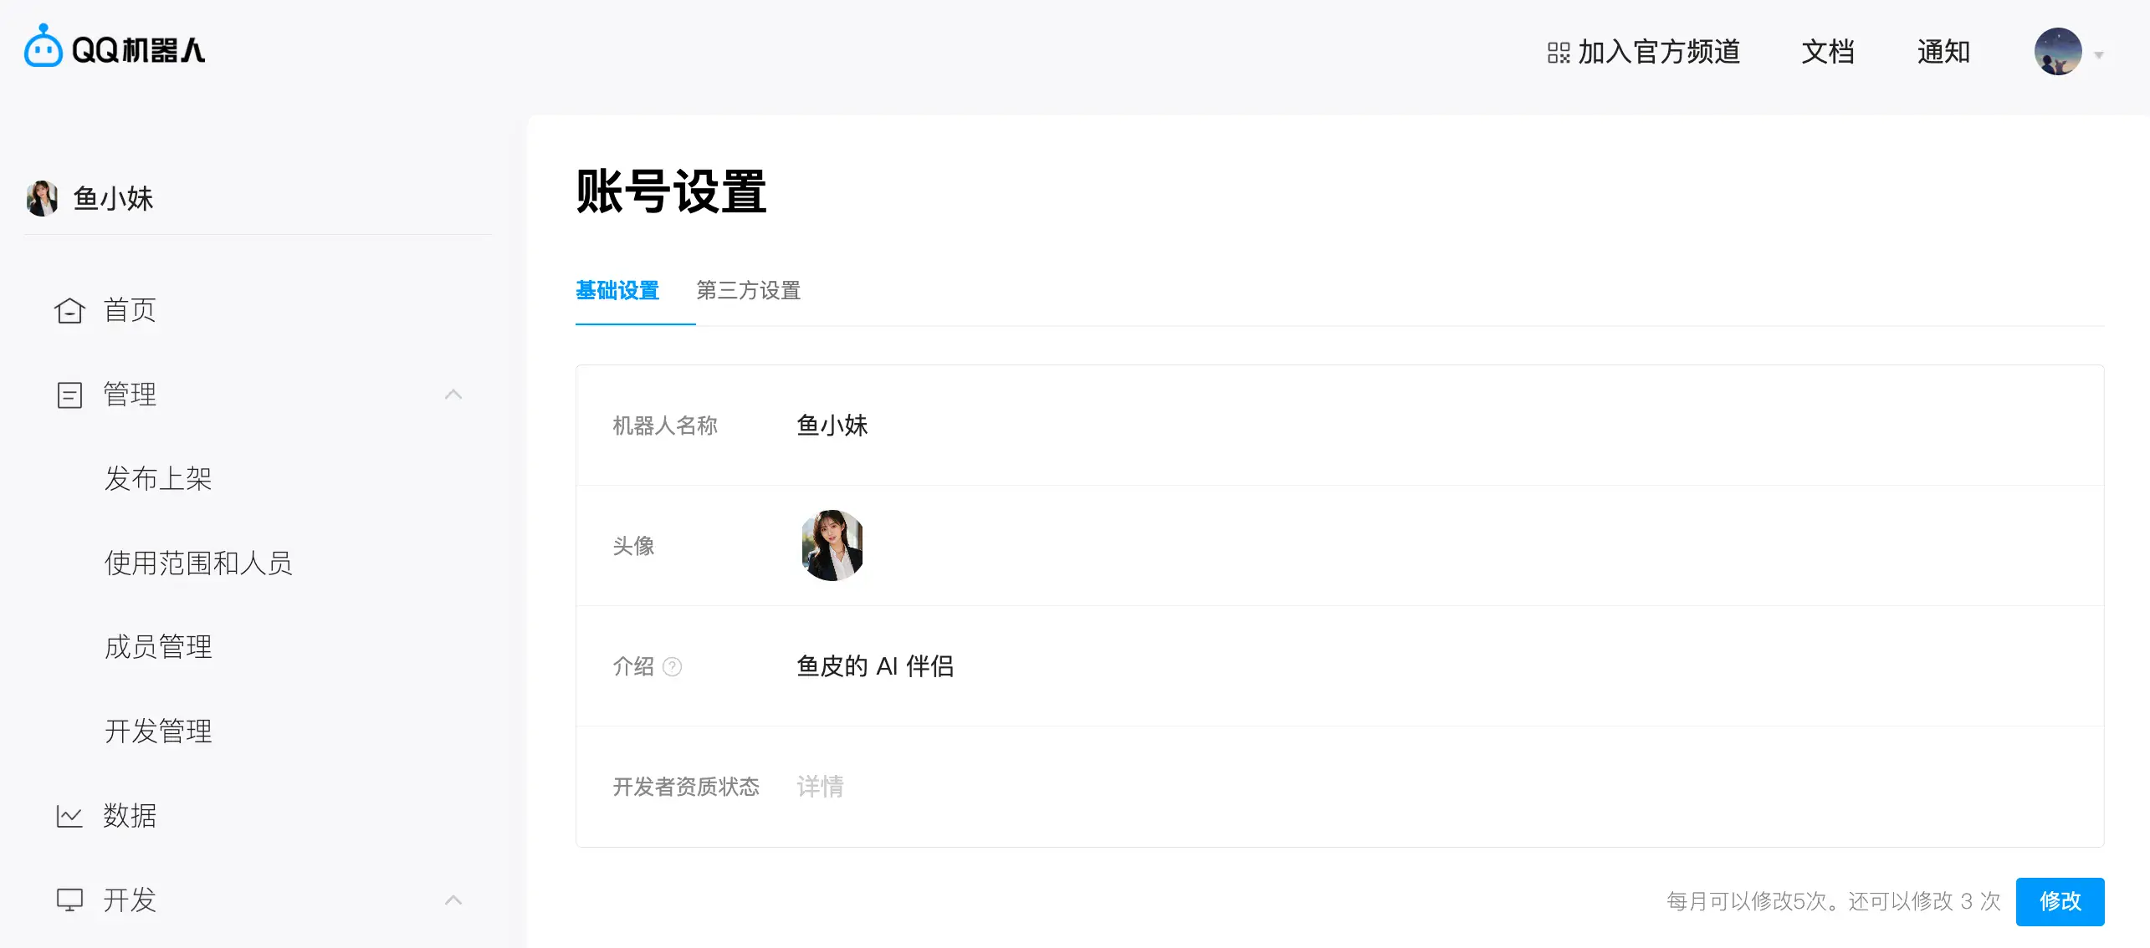Image resolution: width=2150 pixels, height=948 pixels.
Task: Collapse the 管理 section chevron
Action: (x=453, y=395)
